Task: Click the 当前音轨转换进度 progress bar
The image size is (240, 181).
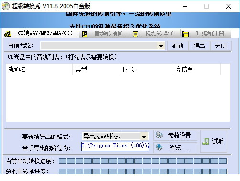Action: pos(142,161)
